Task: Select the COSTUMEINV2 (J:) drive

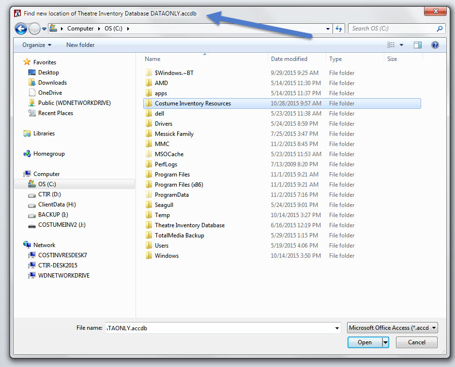Action: coord(61,225)
